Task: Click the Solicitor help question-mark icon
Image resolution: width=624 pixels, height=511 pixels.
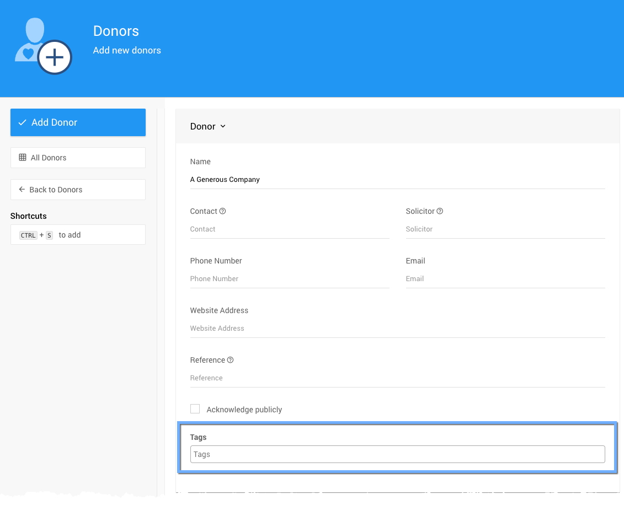Action: point(440,211)
